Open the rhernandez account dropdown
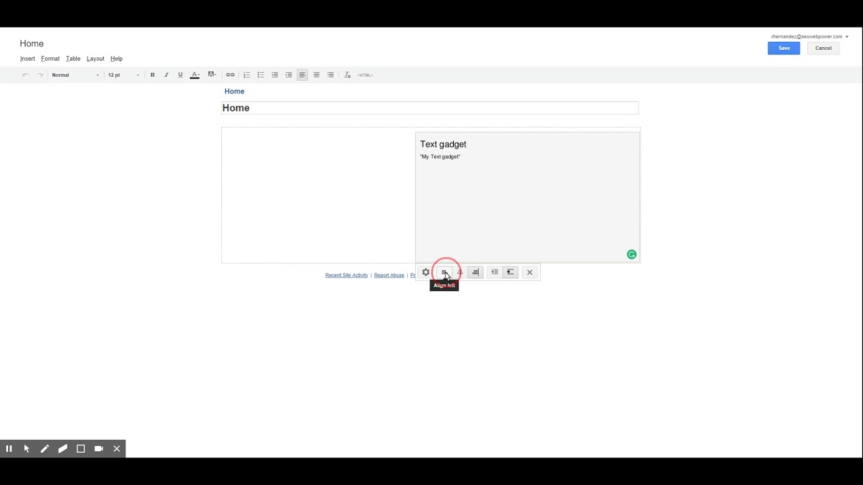 (810, 36)
